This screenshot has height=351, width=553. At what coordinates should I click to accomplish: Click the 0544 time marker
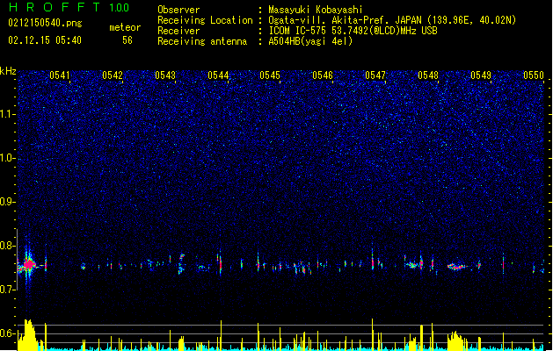218,75
